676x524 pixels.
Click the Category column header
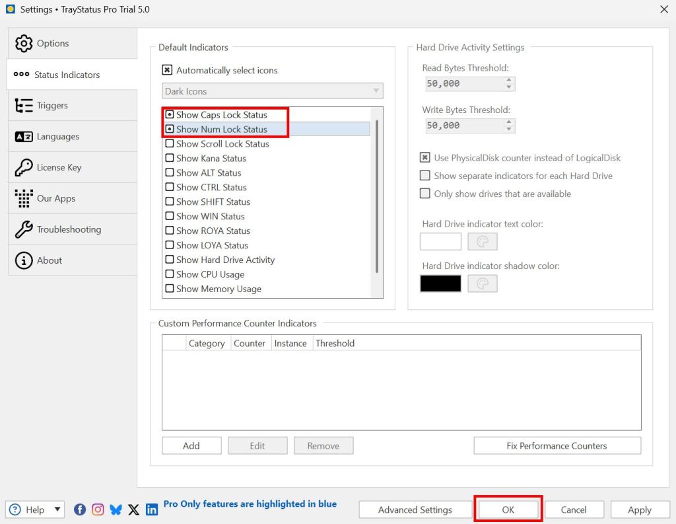click(x=207, y=343)
